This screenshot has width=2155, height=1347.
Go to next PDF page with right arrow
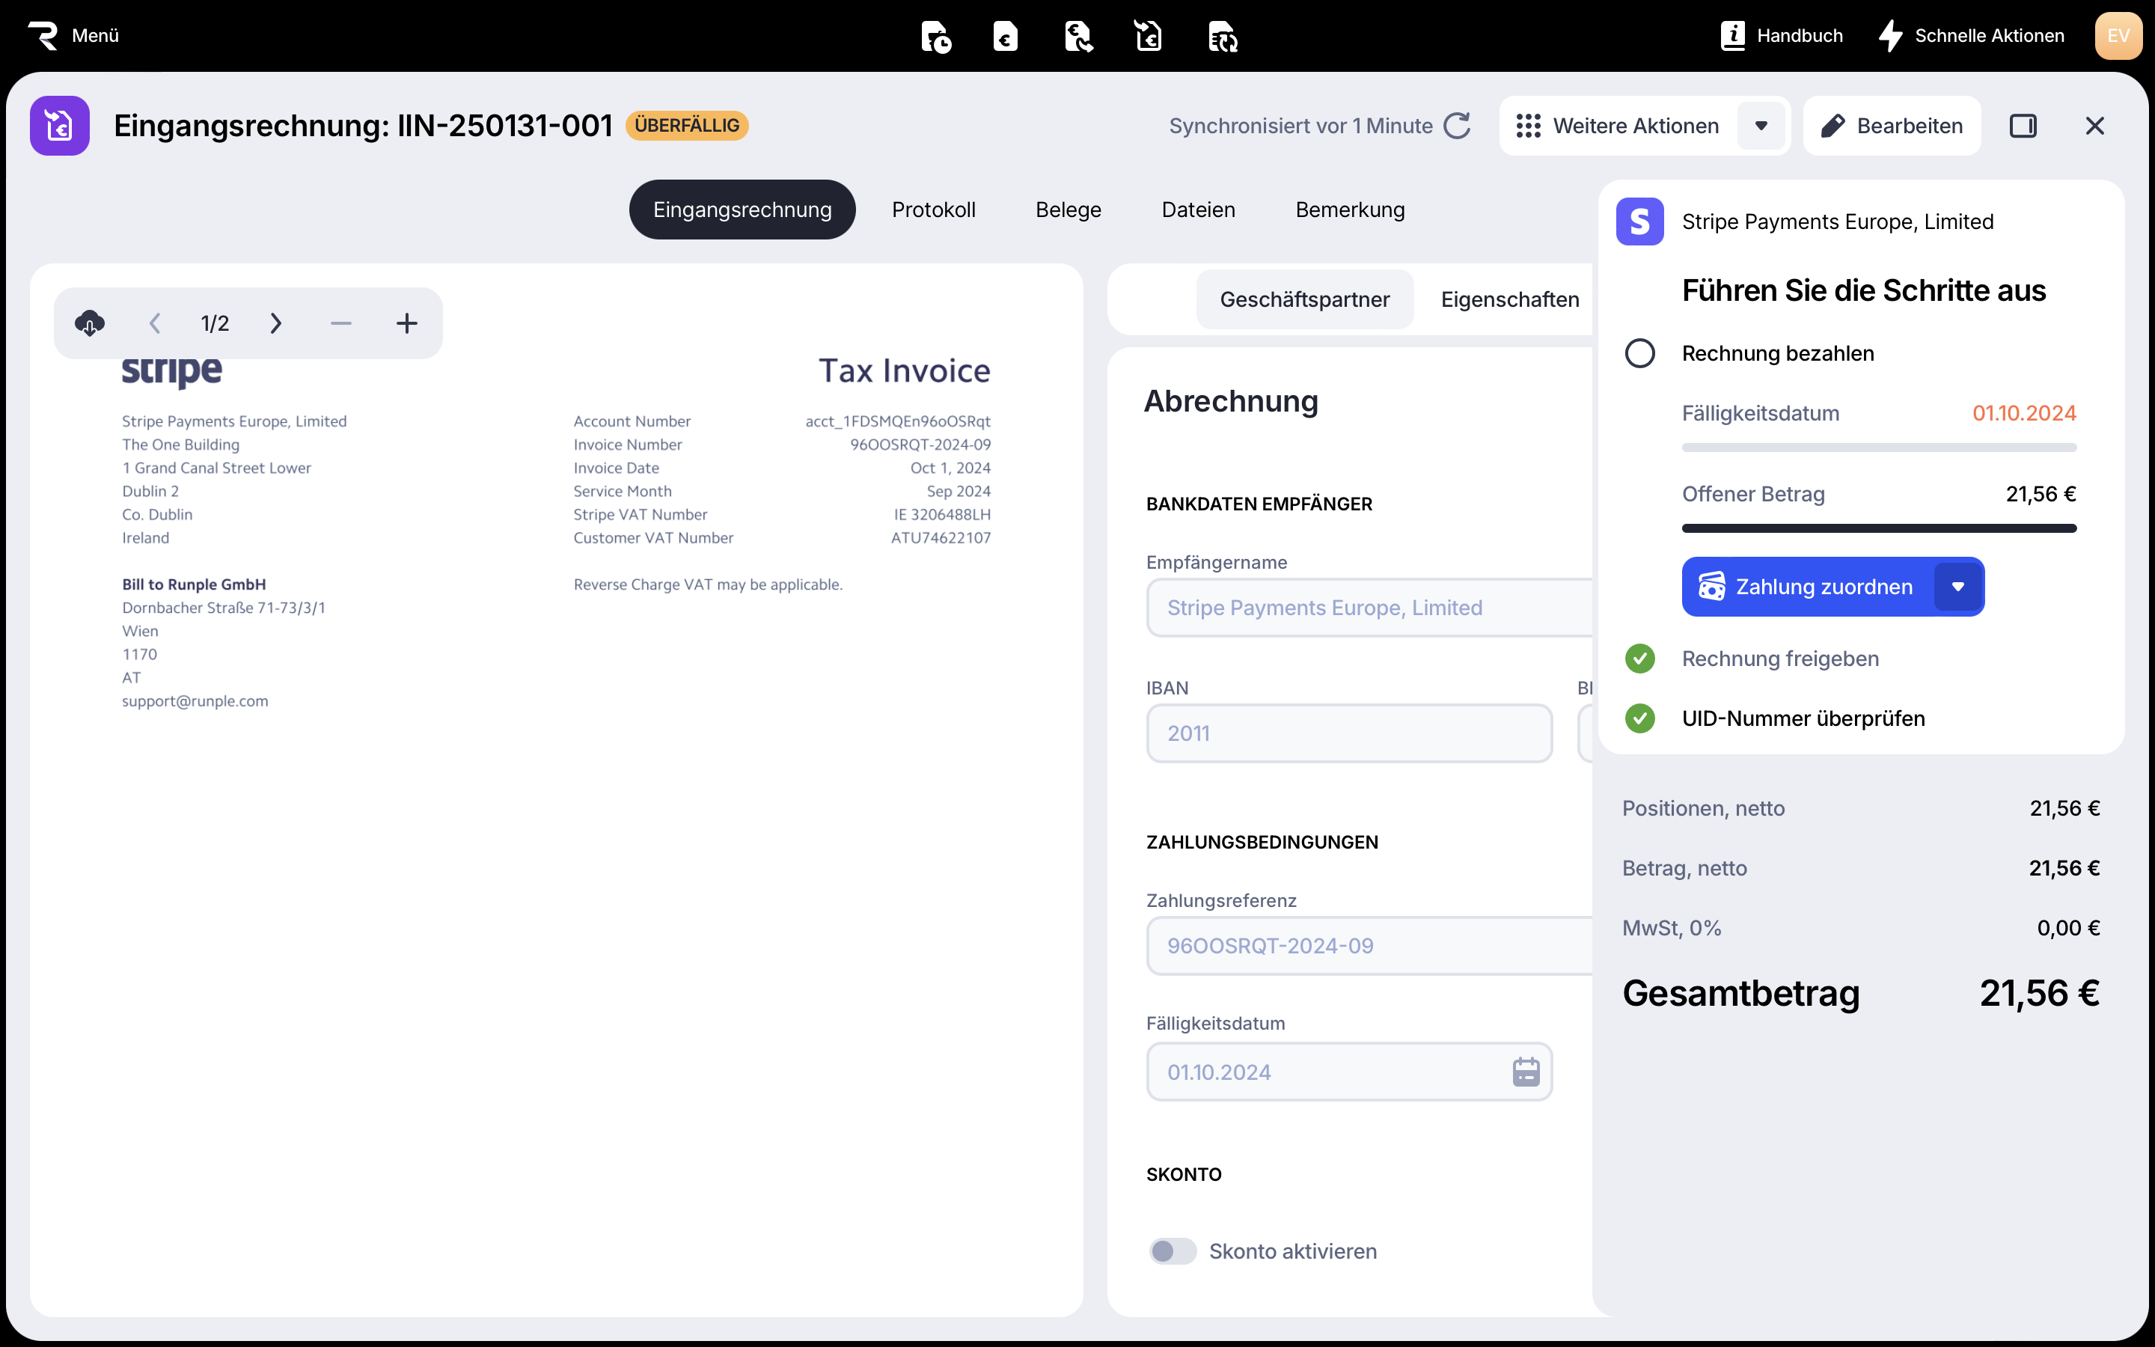click(x=275, y=323)
